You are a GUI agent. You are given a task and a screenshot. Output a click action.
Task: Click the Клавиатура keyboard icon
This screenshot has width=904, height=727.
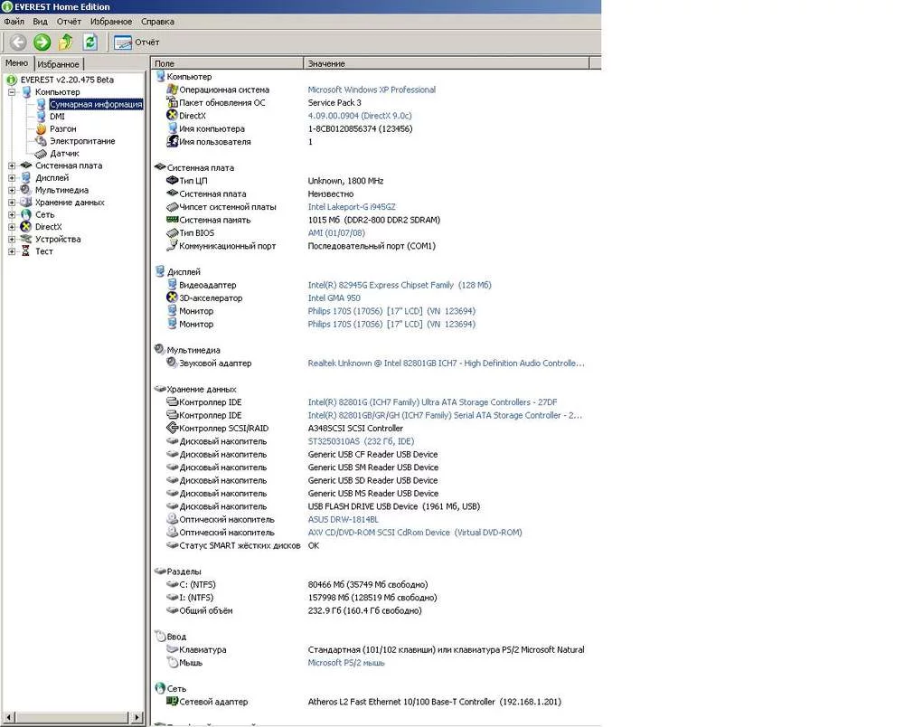coord(172,649)
